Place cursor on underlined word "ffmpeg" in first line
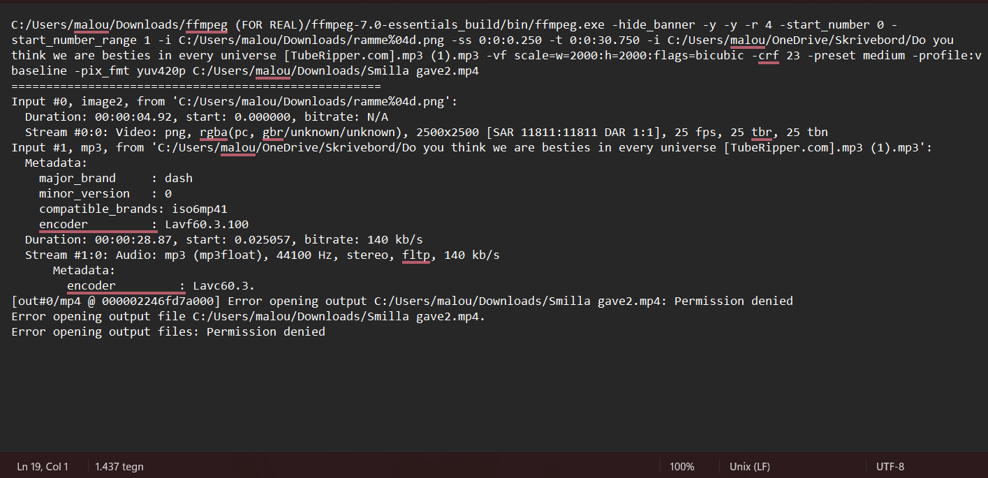The image size is (988, 478). pyautogui.click(x=207, y=24)
